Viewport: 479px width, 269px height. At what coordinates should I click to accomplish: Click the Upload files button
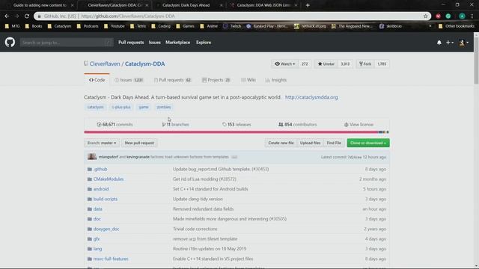(310, 143)
